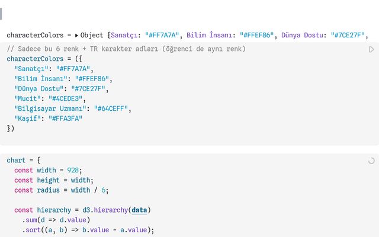Click the cell marker bar at top left
The height and width of the screenshot is (237, 379).
(1, 13)
